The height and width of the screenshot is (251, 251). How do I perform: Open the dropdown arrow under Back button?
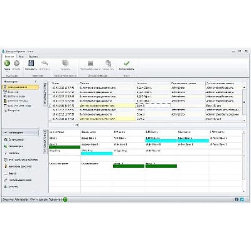pyautogui.click(x=7, y=72)
